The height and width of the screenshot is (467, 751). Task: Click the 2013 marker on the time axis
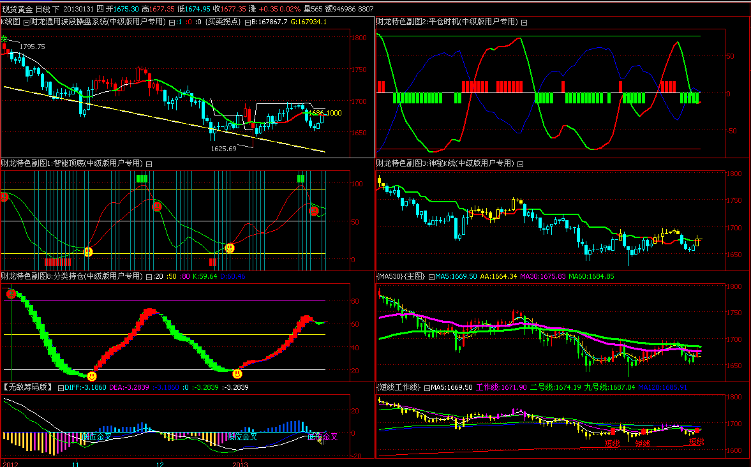239,464
